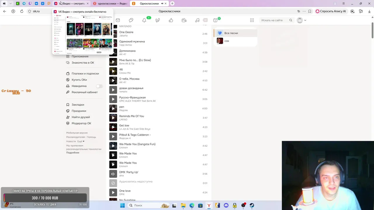Click the user avatar in header

coord(299,20)
